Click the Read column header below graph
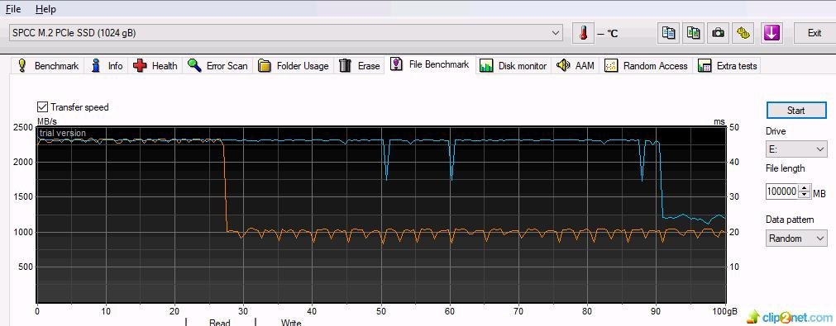The width and height of the screenshot is (836, 326). tap(220, 322)
